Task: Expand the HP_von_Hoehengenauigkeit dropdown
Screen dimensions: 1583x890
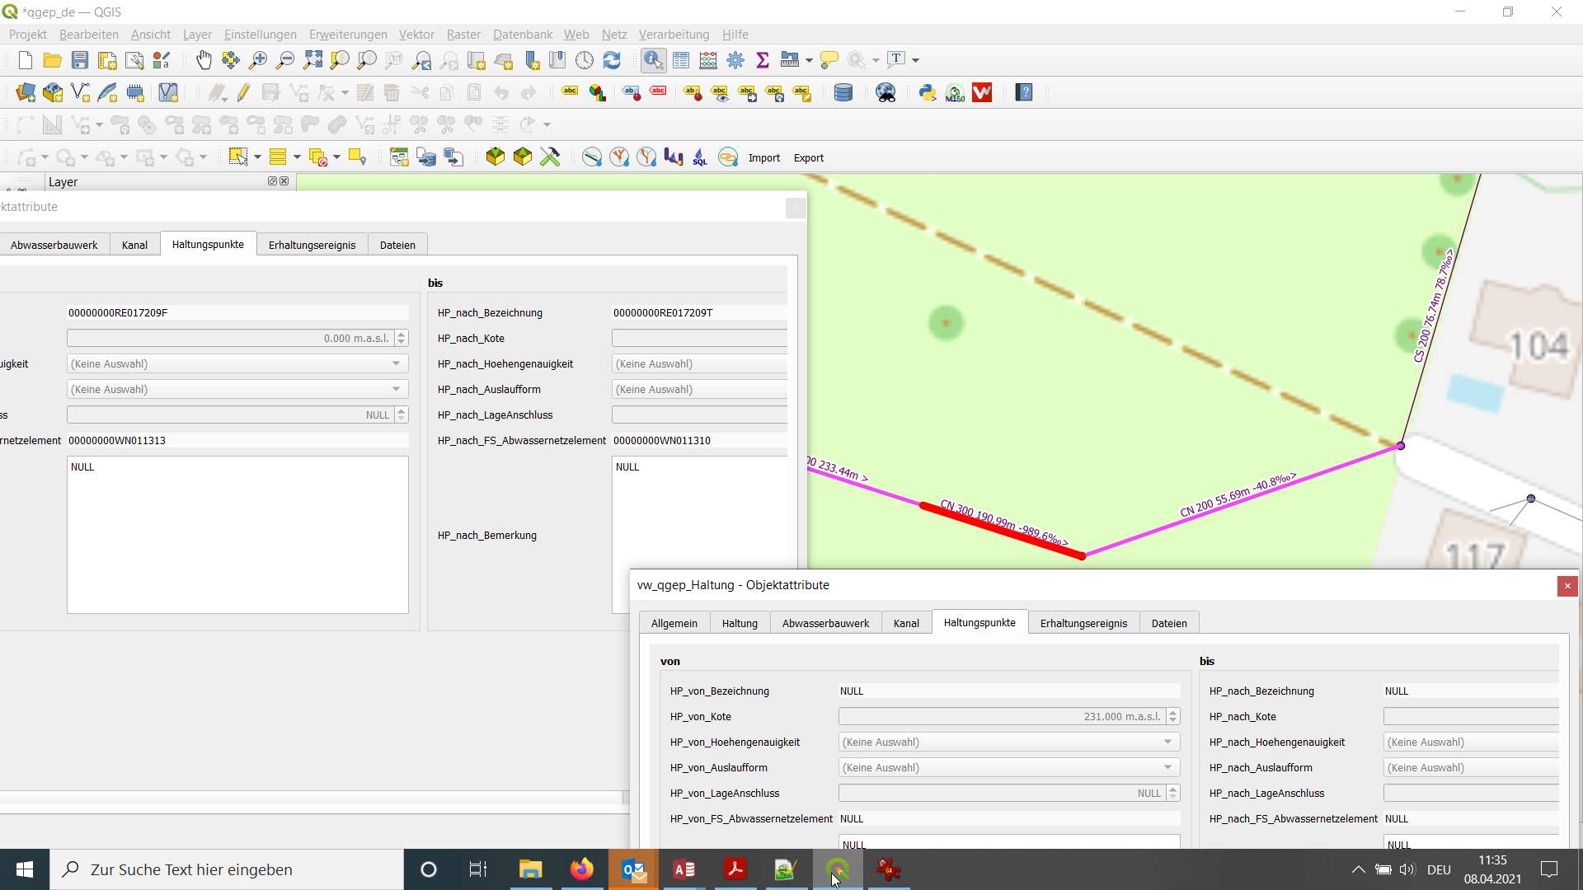Action: click(x=1167, y=742)
